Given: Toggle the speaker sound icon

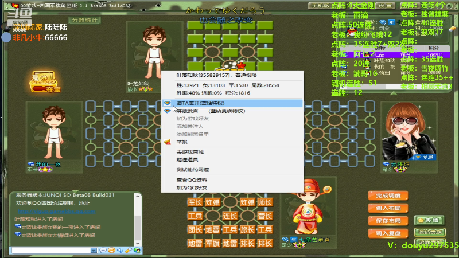Looking at the screenshot, I should pyautogui.click(x=120, y=251).
